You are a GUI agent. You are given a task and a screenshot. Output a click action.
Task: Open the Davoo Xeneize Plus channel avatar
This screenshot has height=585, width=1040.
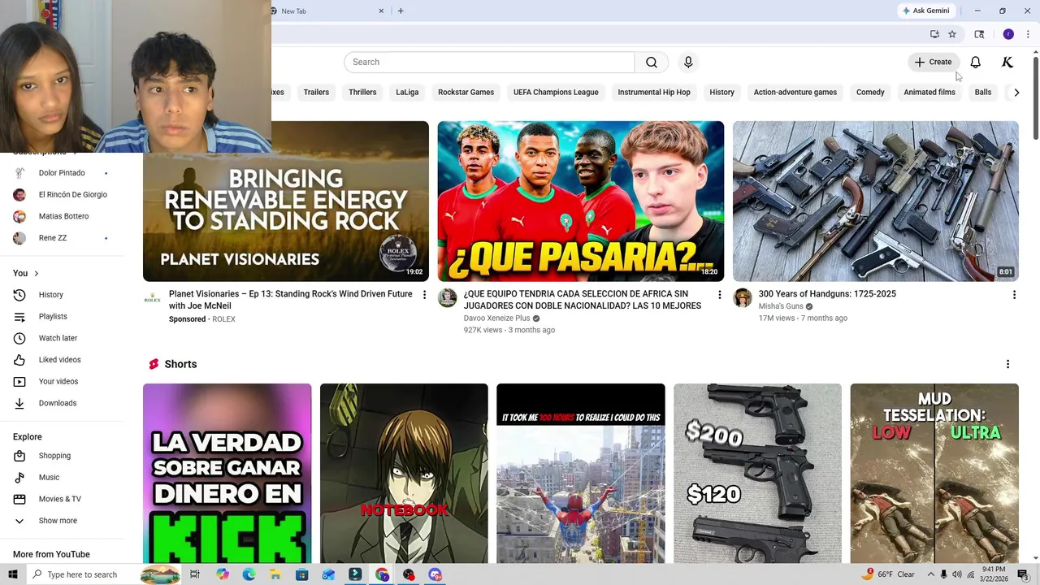click(448, 298)
